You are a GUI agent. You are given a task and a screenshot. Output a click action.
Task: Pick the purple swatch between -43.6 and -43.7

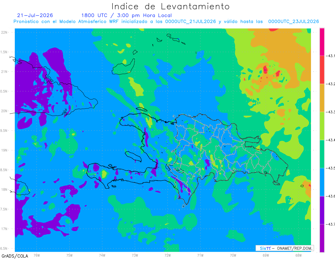(x=322, y=210)
